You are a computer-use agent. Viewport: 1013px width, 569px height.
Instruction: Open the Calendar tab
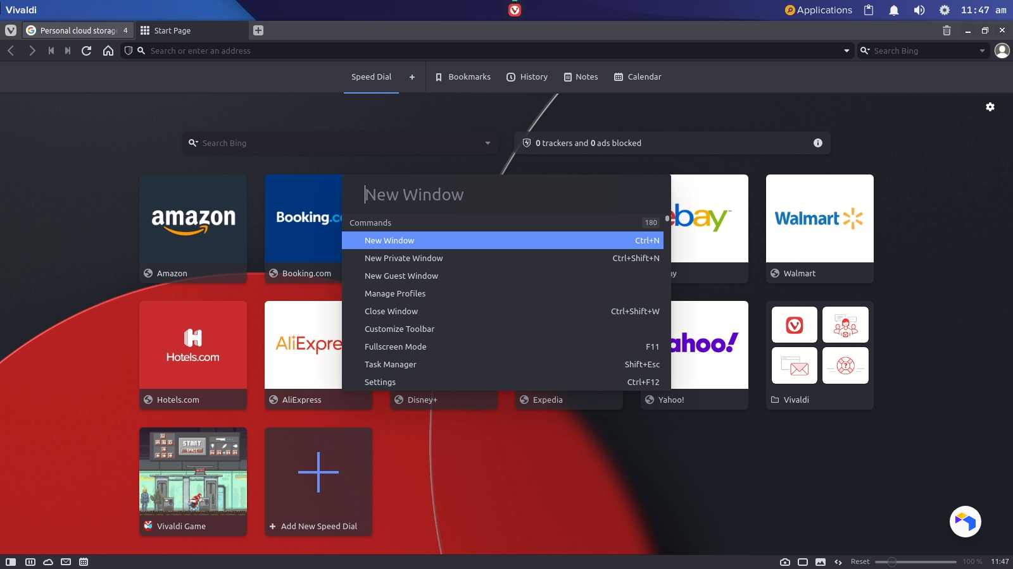(638, 77)
